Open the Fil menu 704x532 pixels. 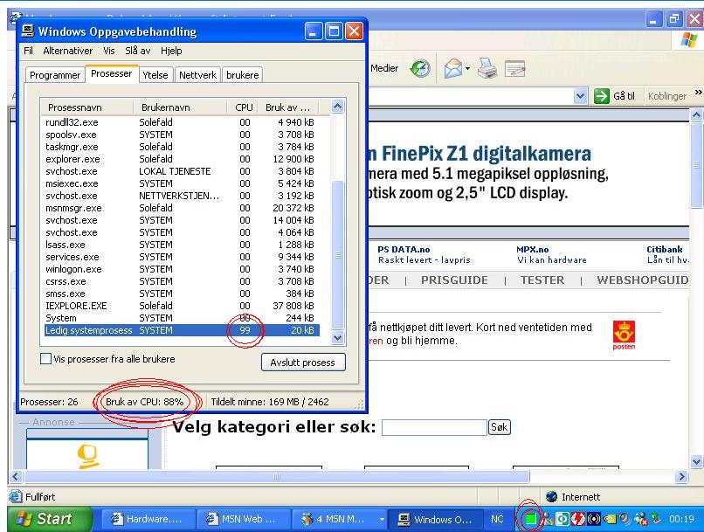(x=28, y=51)
